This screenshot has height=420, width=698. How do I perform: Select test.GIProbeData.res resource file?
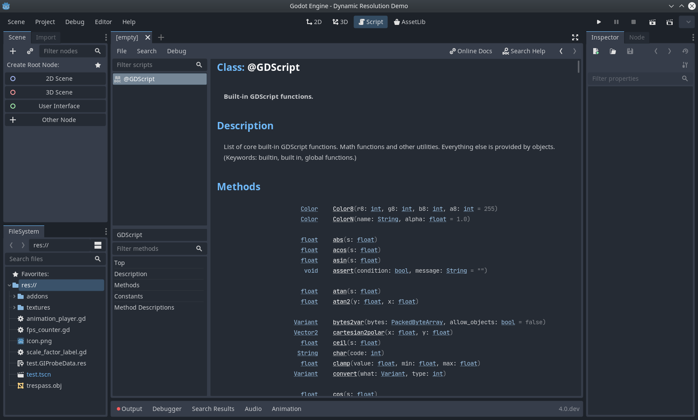[x=56, y=363]
